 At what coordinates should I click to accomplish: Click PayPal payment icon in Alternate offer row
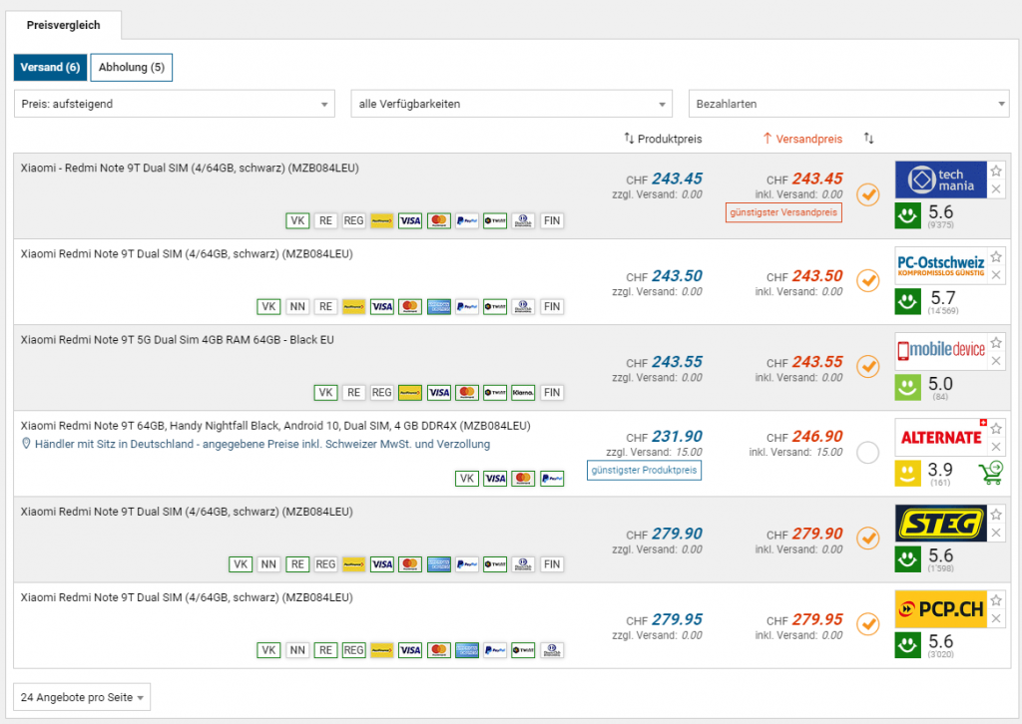pyautogui.click(x=552, y=479)
